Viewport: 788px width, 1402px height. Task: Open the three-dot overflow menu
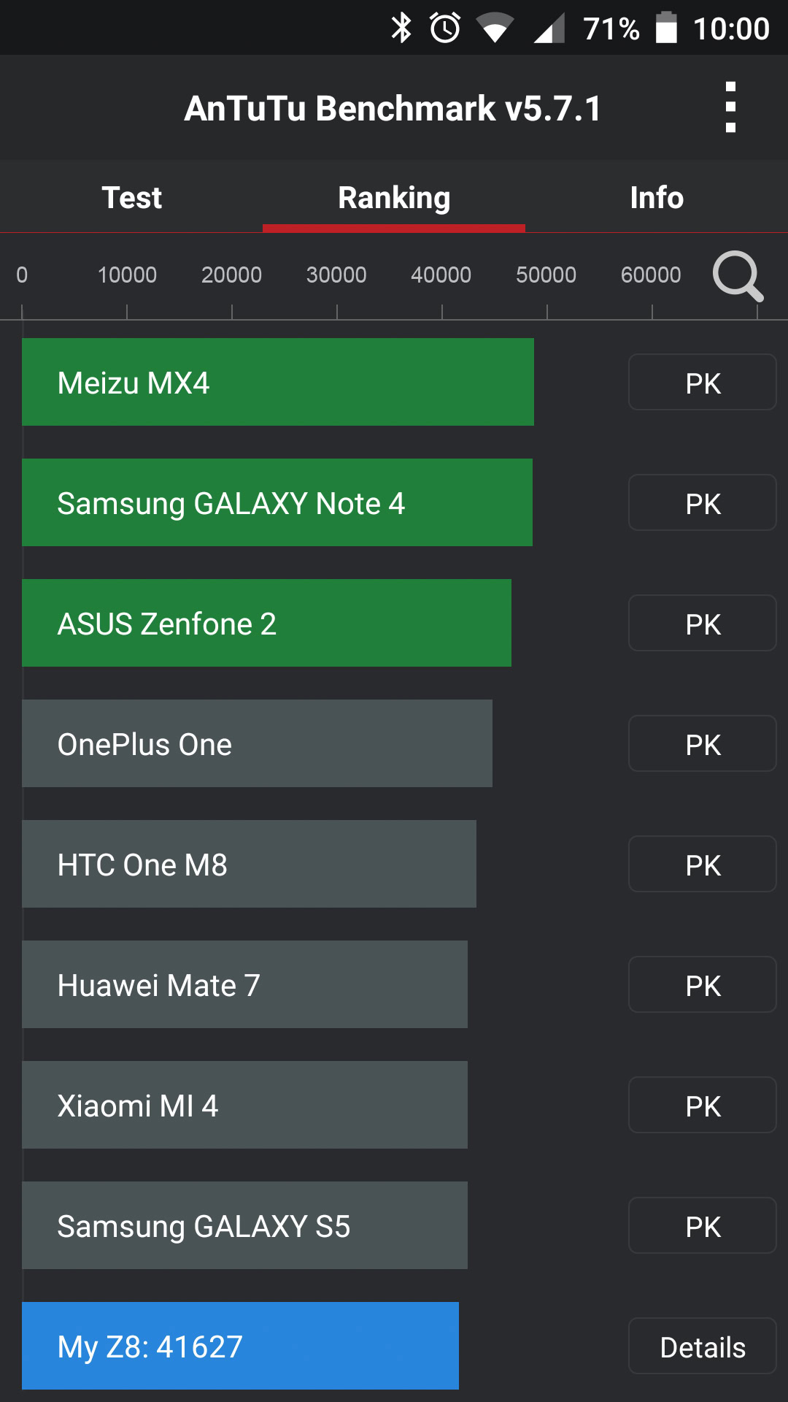730,107
